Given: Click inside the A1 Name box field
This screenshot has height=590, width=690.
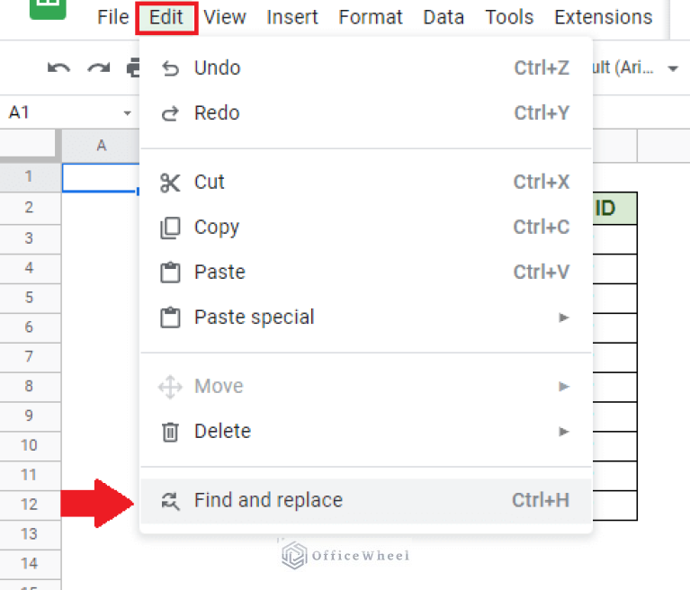Looking at the screenshot, I should (x=54, y=113).
